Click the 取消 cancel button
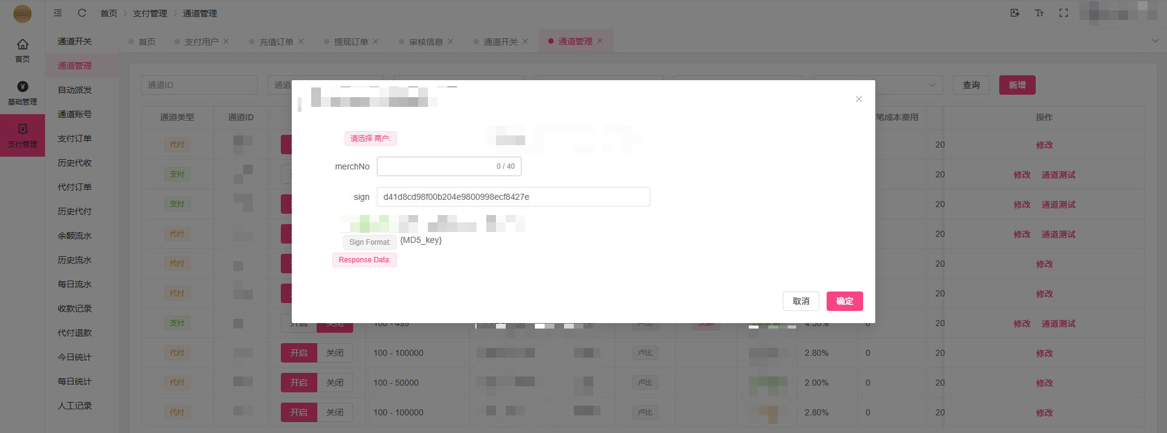This screenshot has height=433, width=1167. pos(800,301)
